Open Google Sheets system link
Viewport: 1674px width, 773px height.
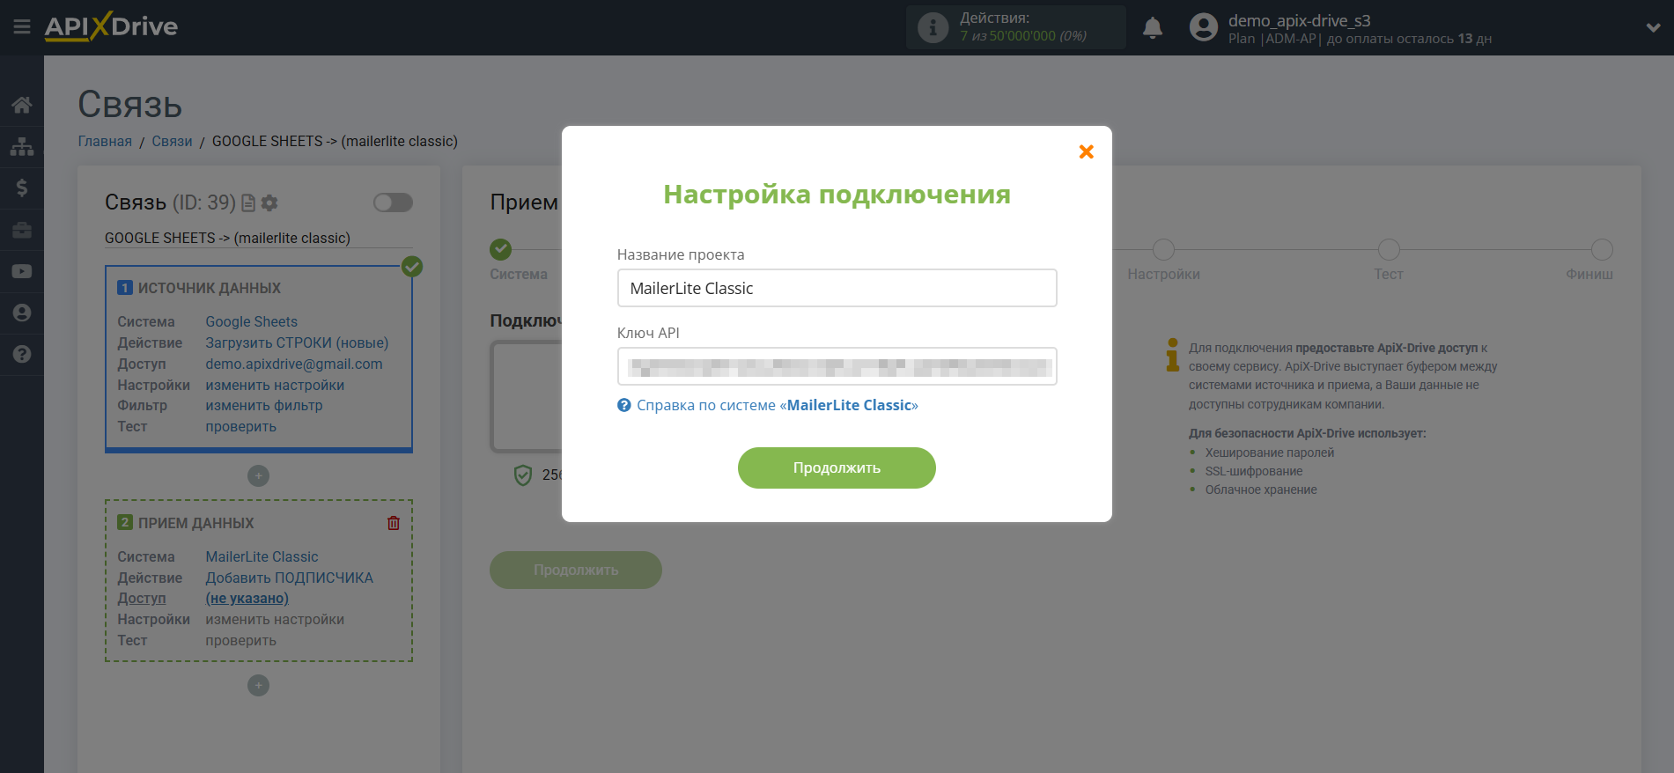pos(251,321)
